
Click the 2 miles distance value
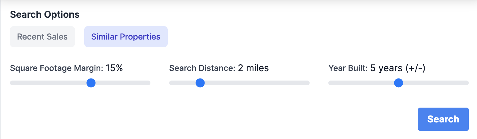(x=253, y=68)
